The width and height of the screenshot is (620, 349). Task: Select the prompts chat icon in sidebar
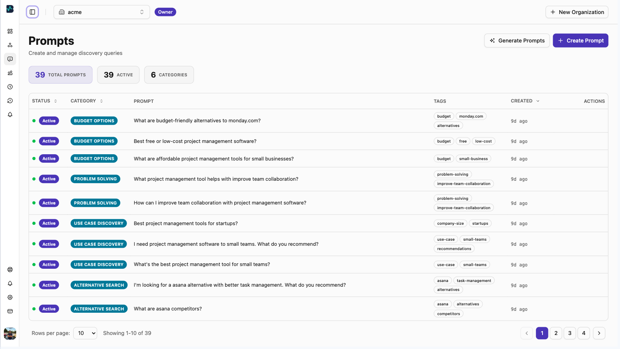10,59
